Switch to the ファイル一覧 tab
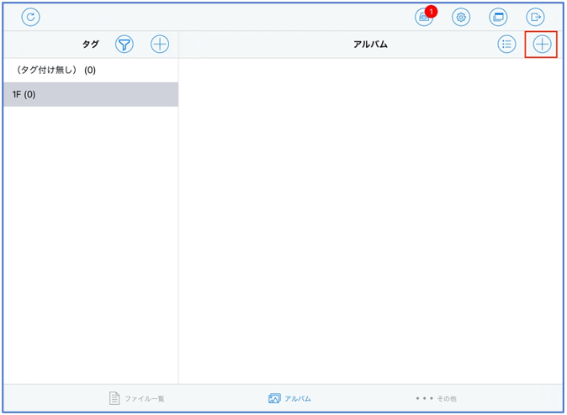This screenshot has width=567, height=415. click(137, 398)
